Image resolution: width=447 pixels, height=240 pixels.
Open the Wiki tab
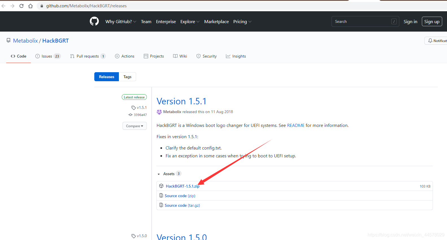(180, 56)
